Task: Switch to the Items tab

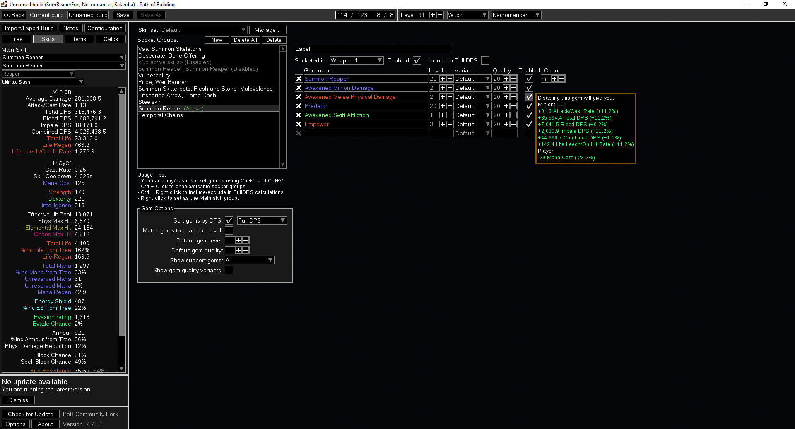Action: [x=79, y=39]
